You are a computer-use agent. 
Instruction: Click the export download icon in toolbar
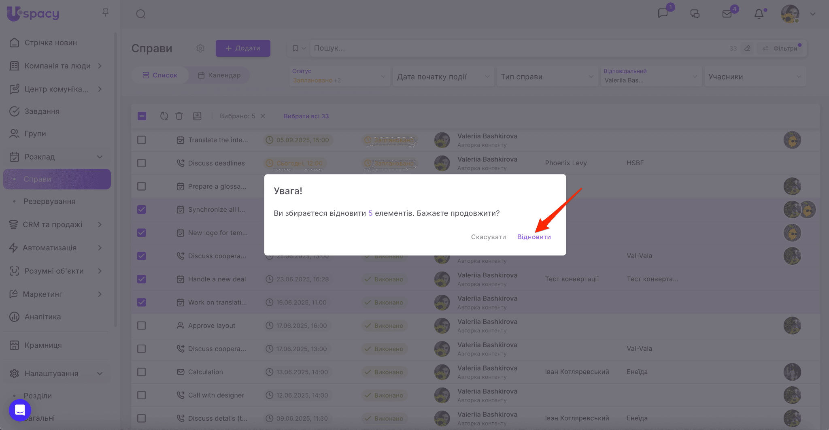coord(197,116)
